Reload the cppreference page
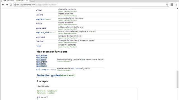The height and width of the screenshot is (100, 179). (11, 5)
